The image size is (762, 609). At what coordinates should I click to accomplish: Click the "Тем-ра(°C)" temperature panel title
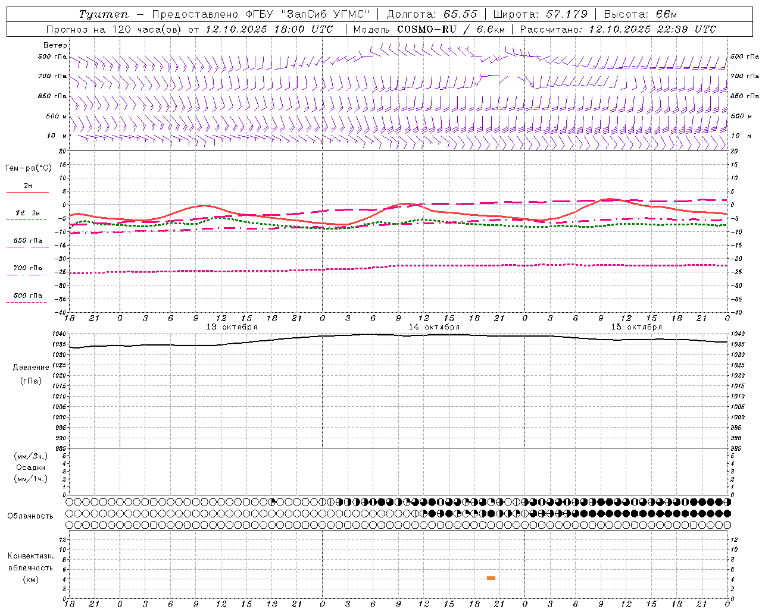pyautogui.click(x=28, y=168)
